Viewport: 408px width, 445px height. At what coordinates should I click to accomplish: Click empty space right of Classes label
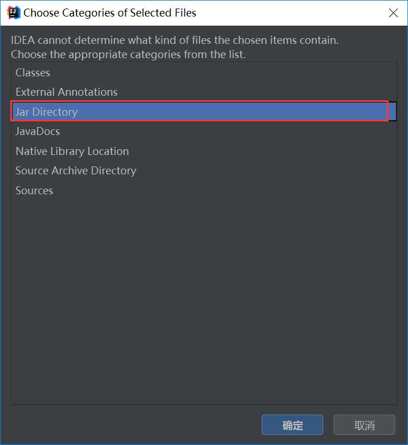tap(223, 73)
